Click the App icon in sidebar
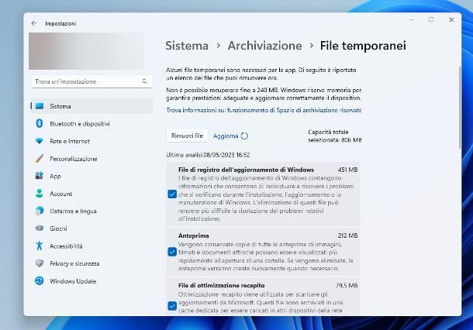The image size is (473, 330). pos(40,176)
